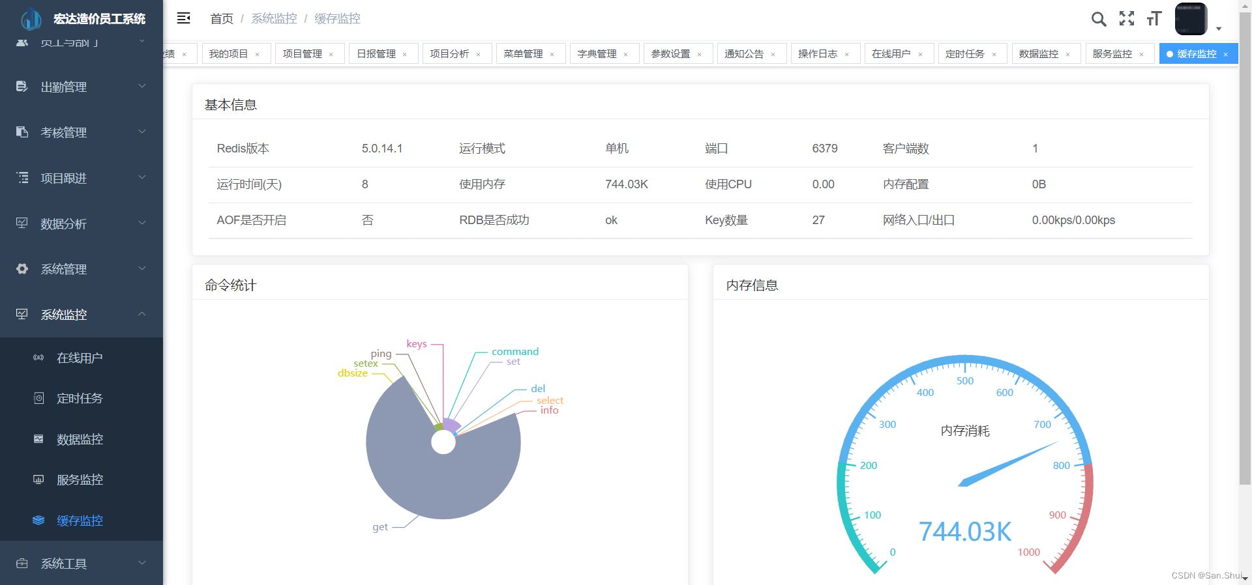Click the 系统管理 gear icon
The image size is (1252, 585).
(x=22, y=268)
